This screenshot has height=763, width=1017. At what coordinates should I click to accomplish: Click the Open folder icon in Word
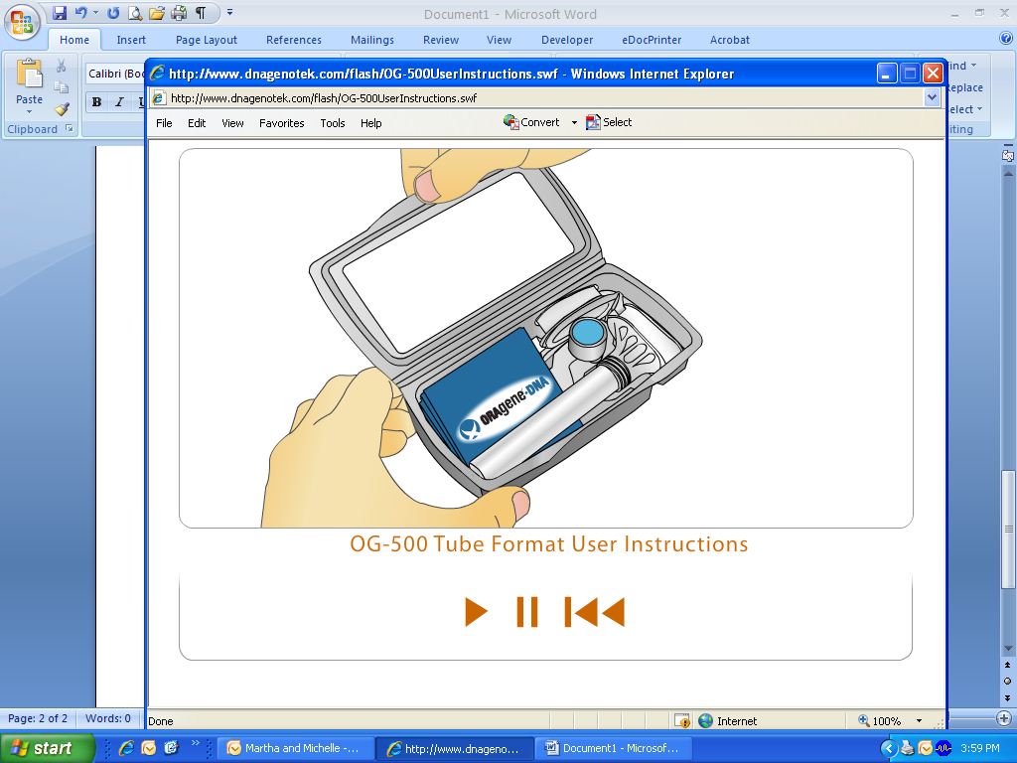(x=157, y=13)
